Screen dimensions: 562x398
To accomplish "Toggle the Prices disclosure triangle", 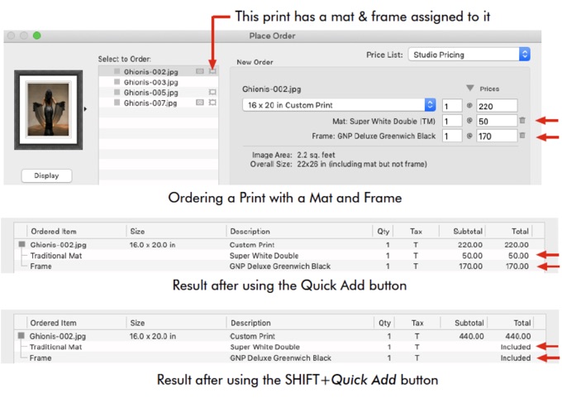I will (469, 89).
